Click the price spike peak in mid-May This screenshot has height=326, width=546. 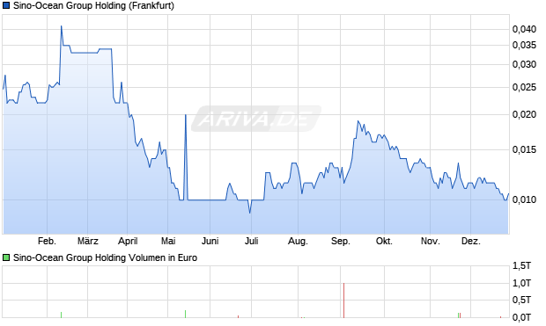point(186,115)
